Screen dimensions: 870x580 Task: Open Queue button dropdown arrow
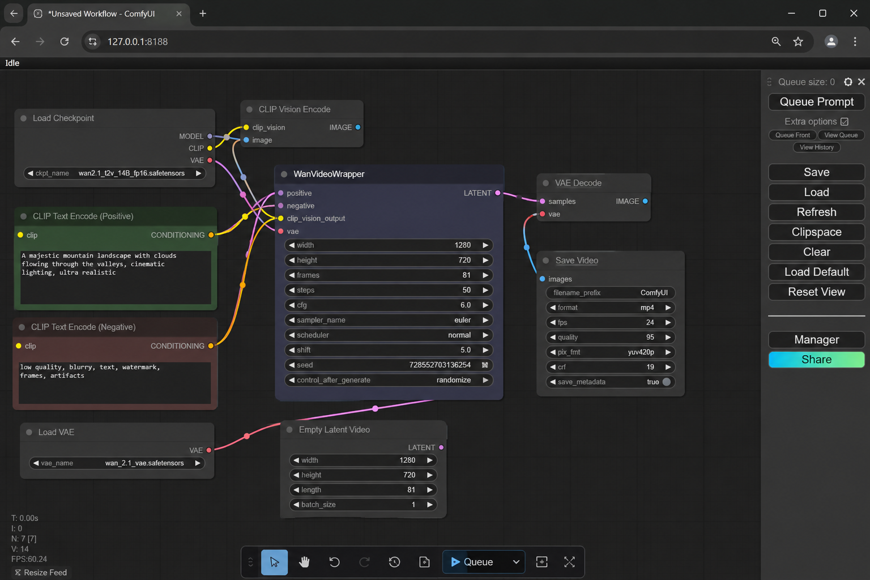pyautogui.click(x=516, y=562)
